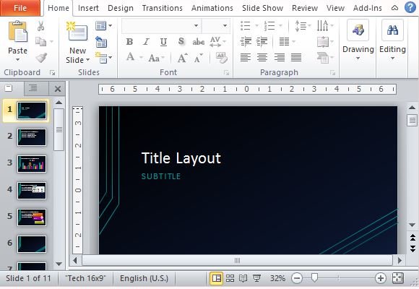Image resolution: width=419 pixels, height=289 pixels.
Task: Click the Cut scissors icon
Action: pos(40,26)
